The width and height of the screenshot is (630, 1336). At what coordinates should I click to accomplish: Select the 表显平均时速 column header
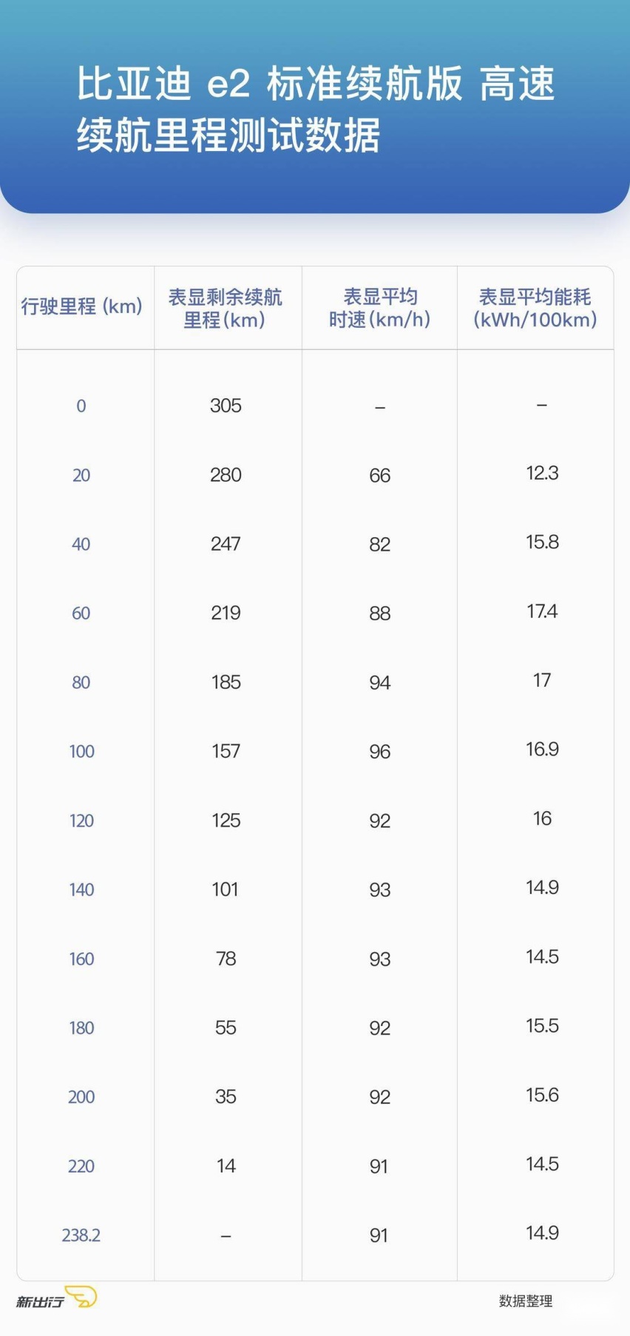380,309
